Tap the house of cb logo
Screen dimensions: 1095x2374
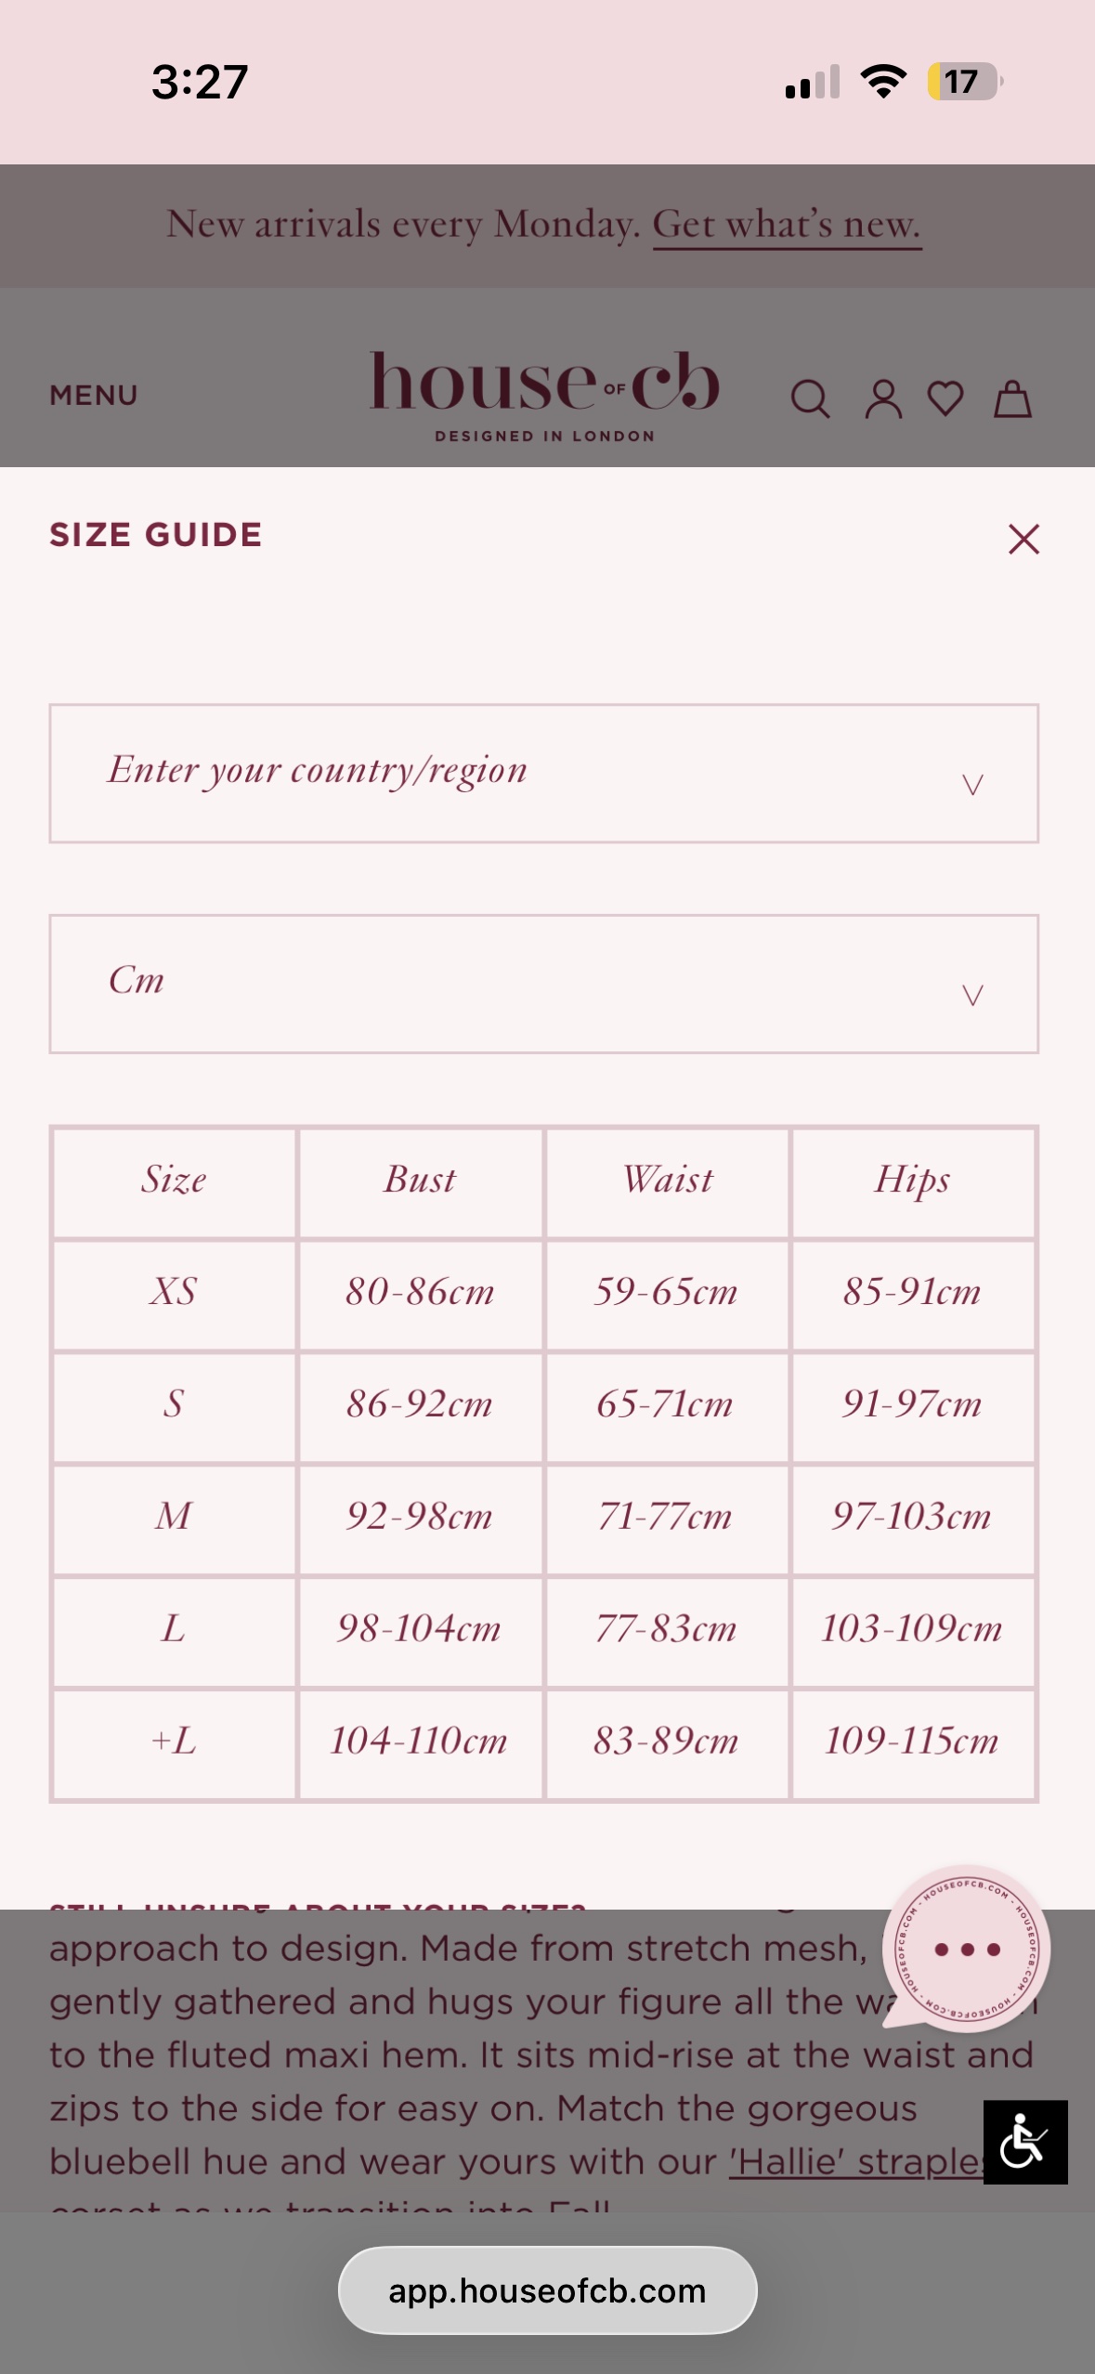pos(544,395)
